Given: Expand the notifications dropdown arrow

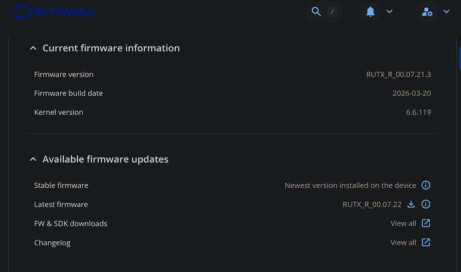Looking at the screenshot, I should pyautogui.click(x=390, y=11).
